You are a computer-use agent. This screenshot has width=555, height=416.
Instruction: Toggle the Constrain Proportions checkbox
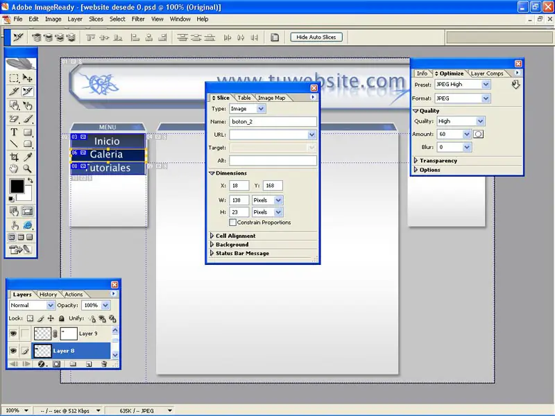tap(233, 222)
